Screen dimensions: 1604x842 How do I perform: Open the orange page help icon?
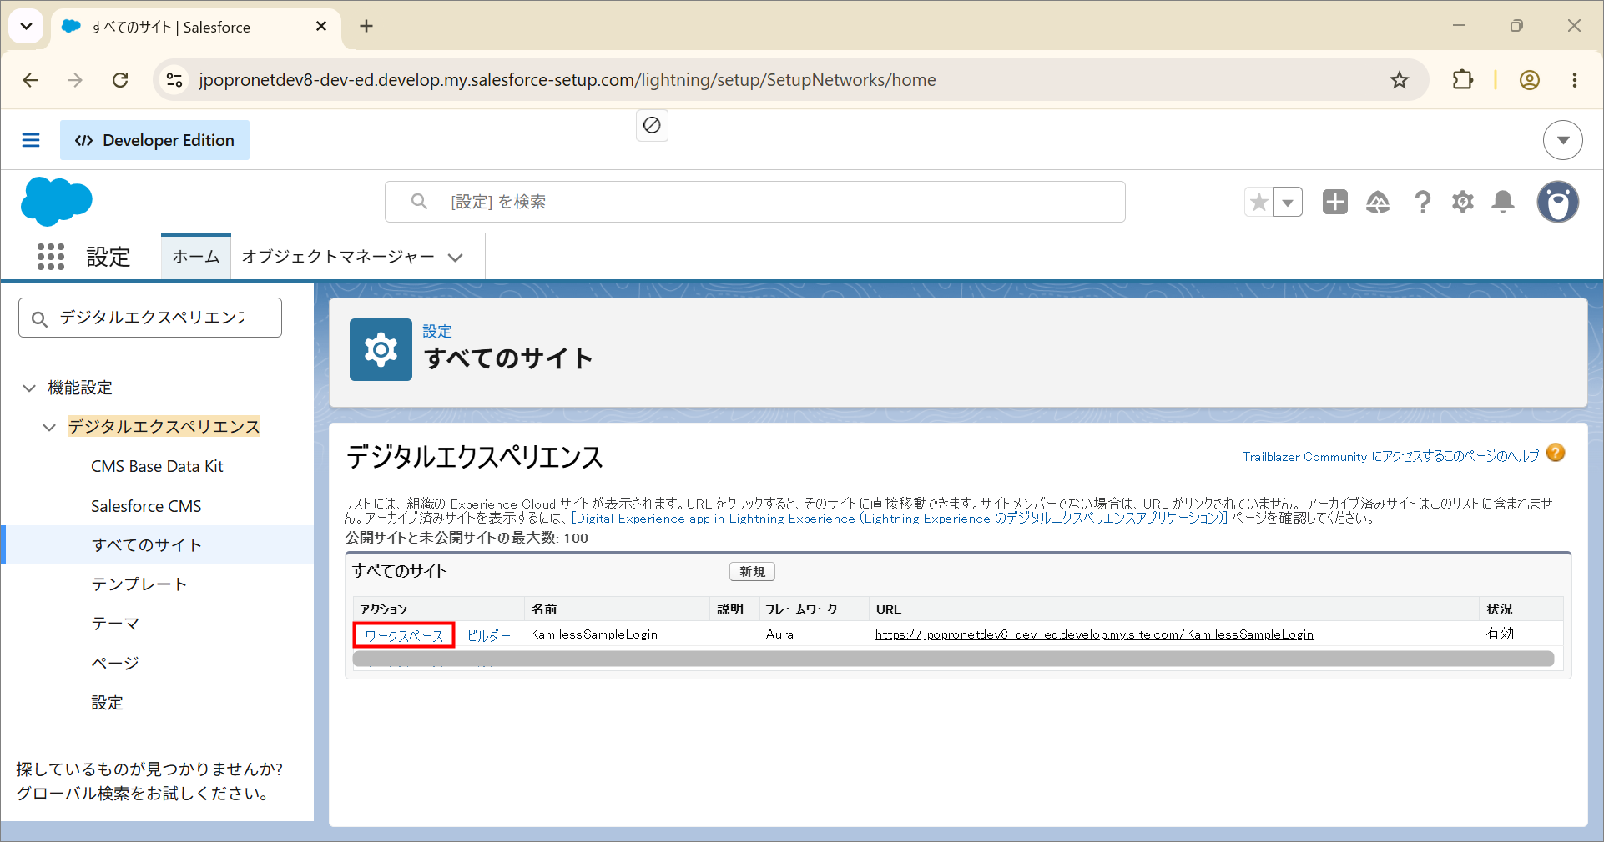point(1556,453)
